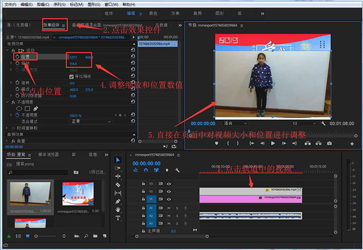Step back one frame
This screenshot has height=250, width=363.
click(x=263, y=143)
